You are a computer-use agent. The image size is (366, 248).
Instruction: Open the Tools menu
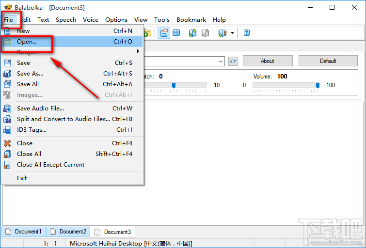point(162,20)
